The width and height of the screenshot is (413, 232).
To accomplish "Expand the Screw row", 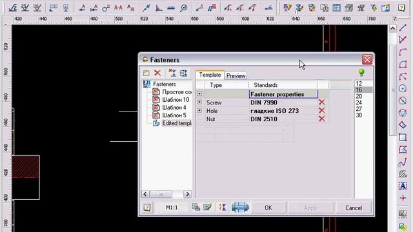I will pos(199,102).
